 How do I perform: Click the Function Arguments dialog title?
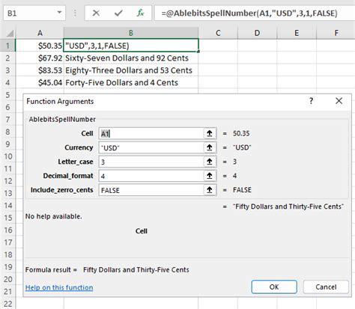60,101
